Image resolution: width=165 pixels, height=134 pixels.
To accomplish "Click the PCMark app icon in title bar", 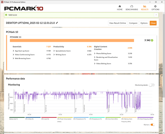I will click(x=2, y=2).
